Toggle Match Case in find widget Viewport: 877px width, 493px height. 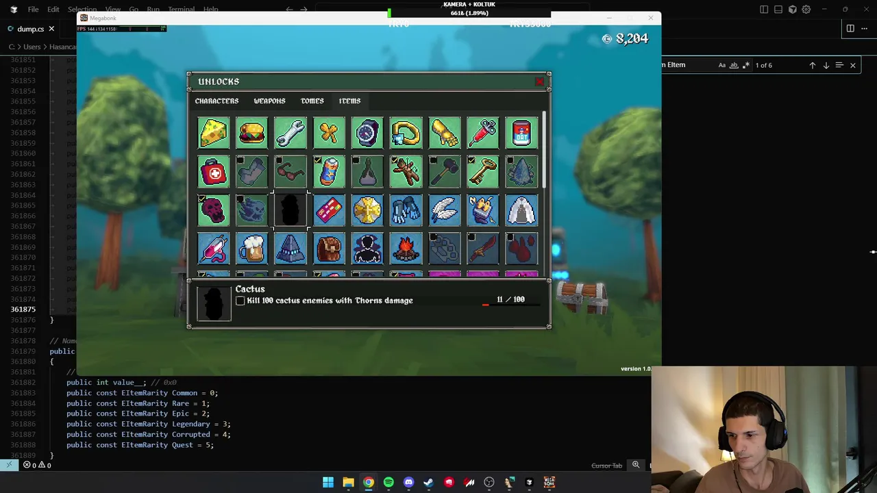(x=722, y=65)
